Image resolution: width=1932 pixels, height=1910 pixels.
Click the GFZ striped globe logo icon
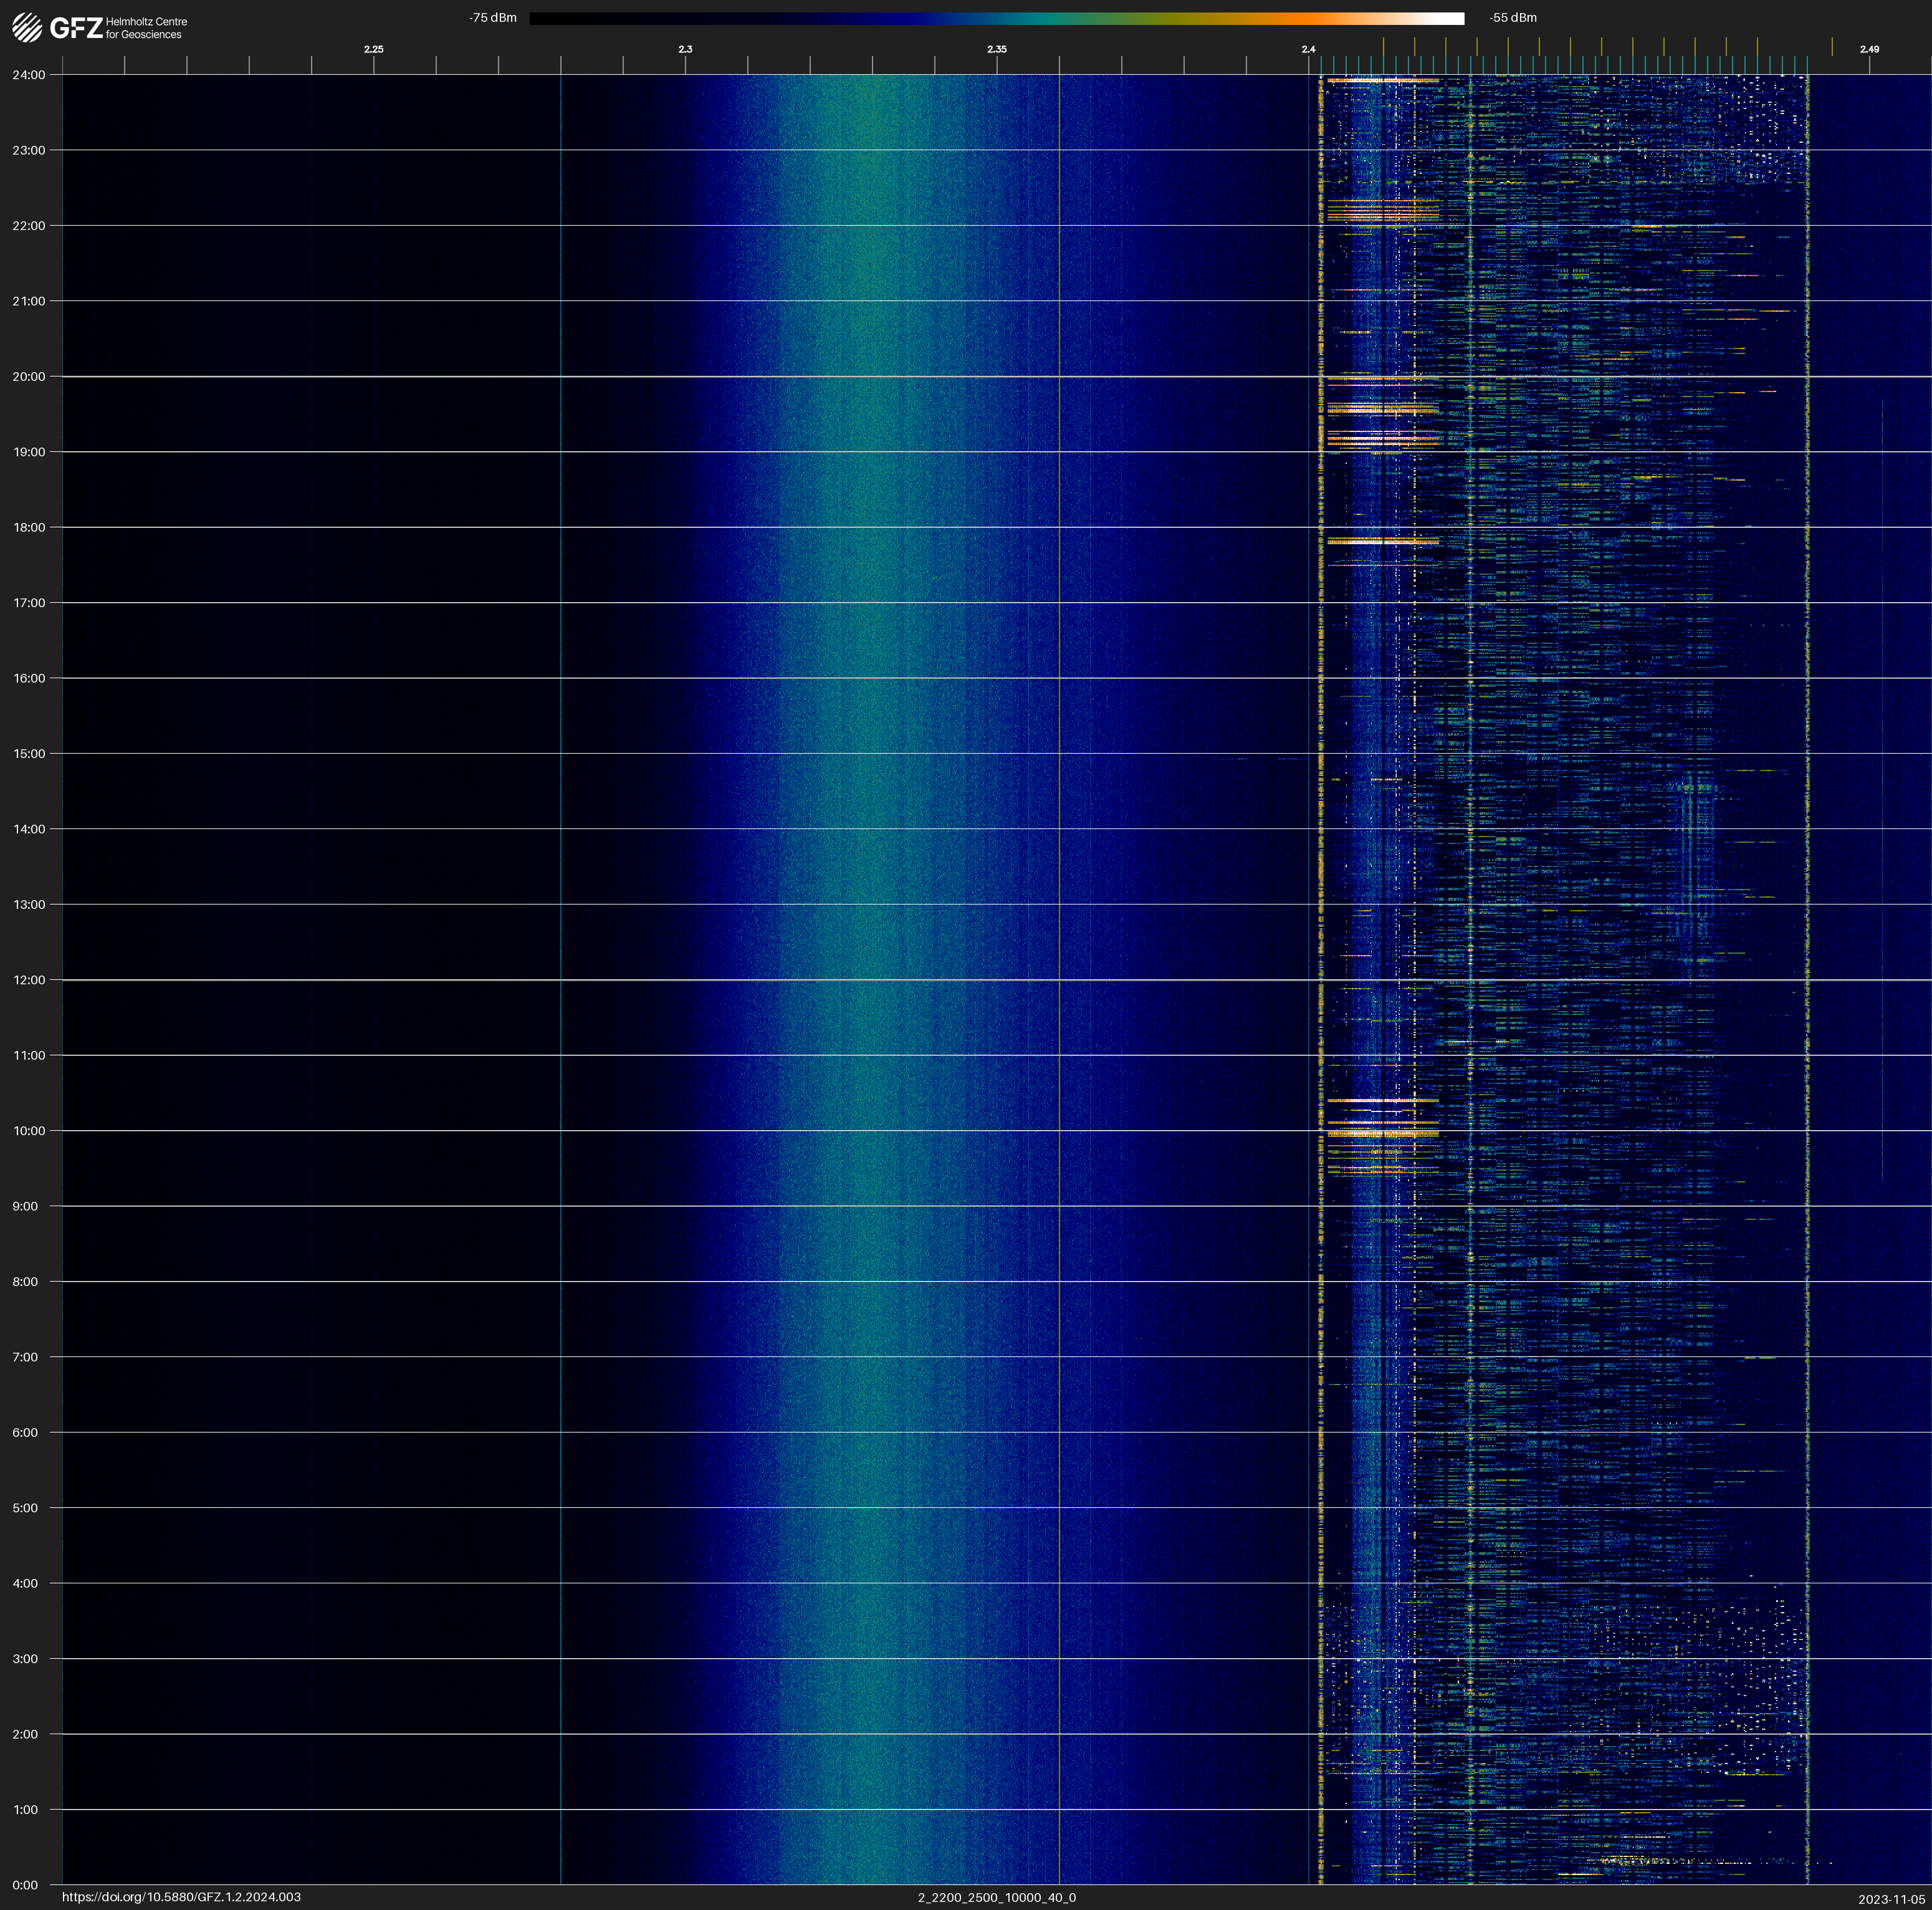(x=27, y=28)
